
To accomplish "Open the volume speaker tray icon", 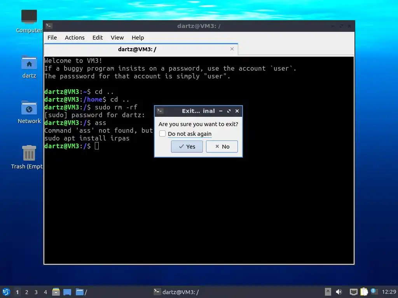I will click(x=339, y=292).
